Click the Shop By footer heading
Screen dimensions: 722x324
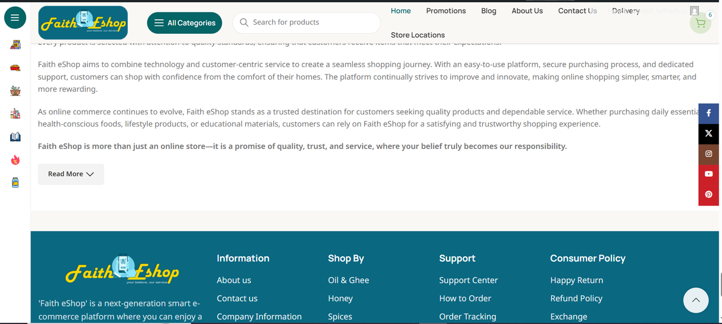click(346, 258)
